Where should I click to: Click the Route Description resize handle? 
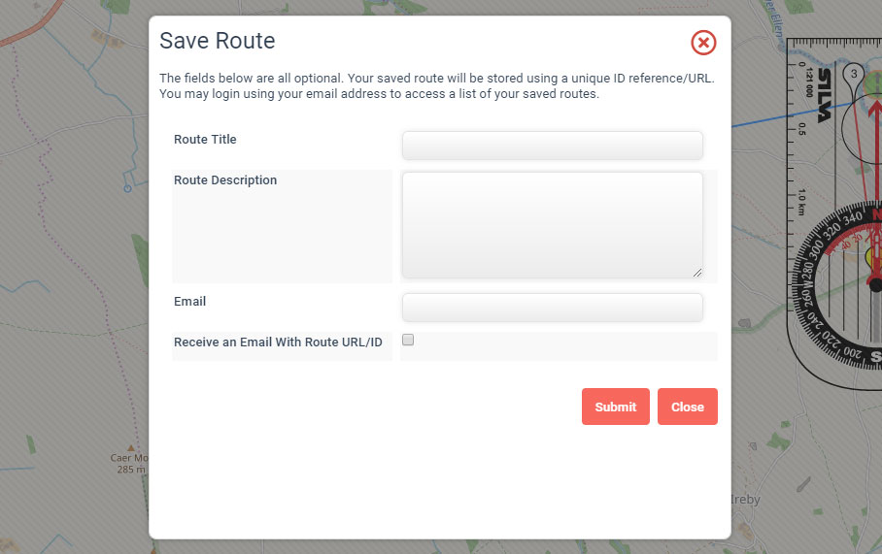(697, 273)
